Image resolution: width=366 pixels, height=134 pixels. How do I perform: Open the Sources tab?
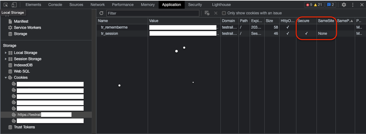point(76,5)
